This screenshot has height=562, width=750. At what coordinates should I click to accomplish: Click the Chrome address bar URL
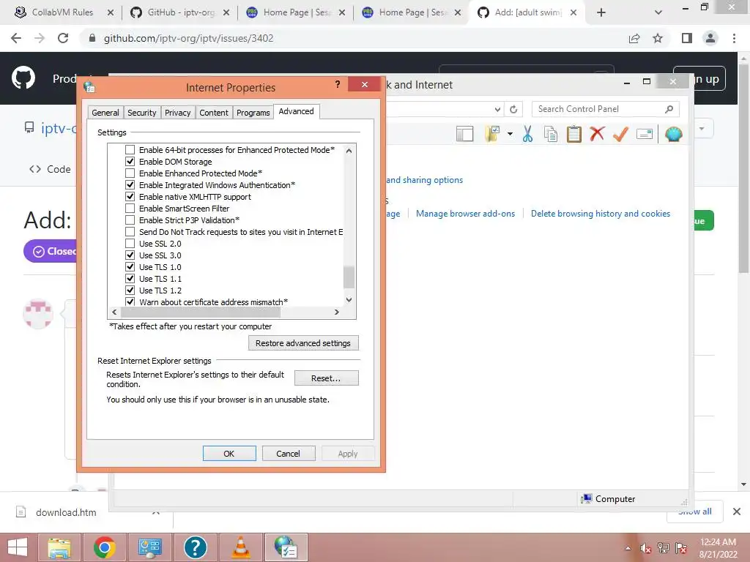(x=188, y=38)
